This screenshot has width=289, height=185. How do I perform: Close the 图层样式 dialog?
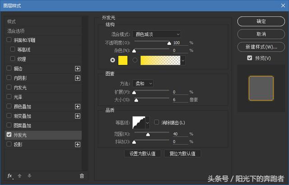coord(283,5)
